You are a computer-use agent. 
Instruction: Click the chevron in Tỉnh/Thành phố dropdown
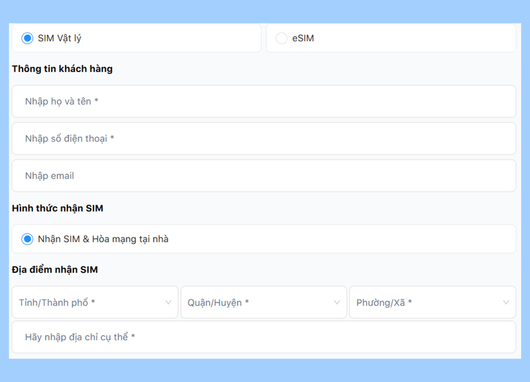(x=168, y=303)
